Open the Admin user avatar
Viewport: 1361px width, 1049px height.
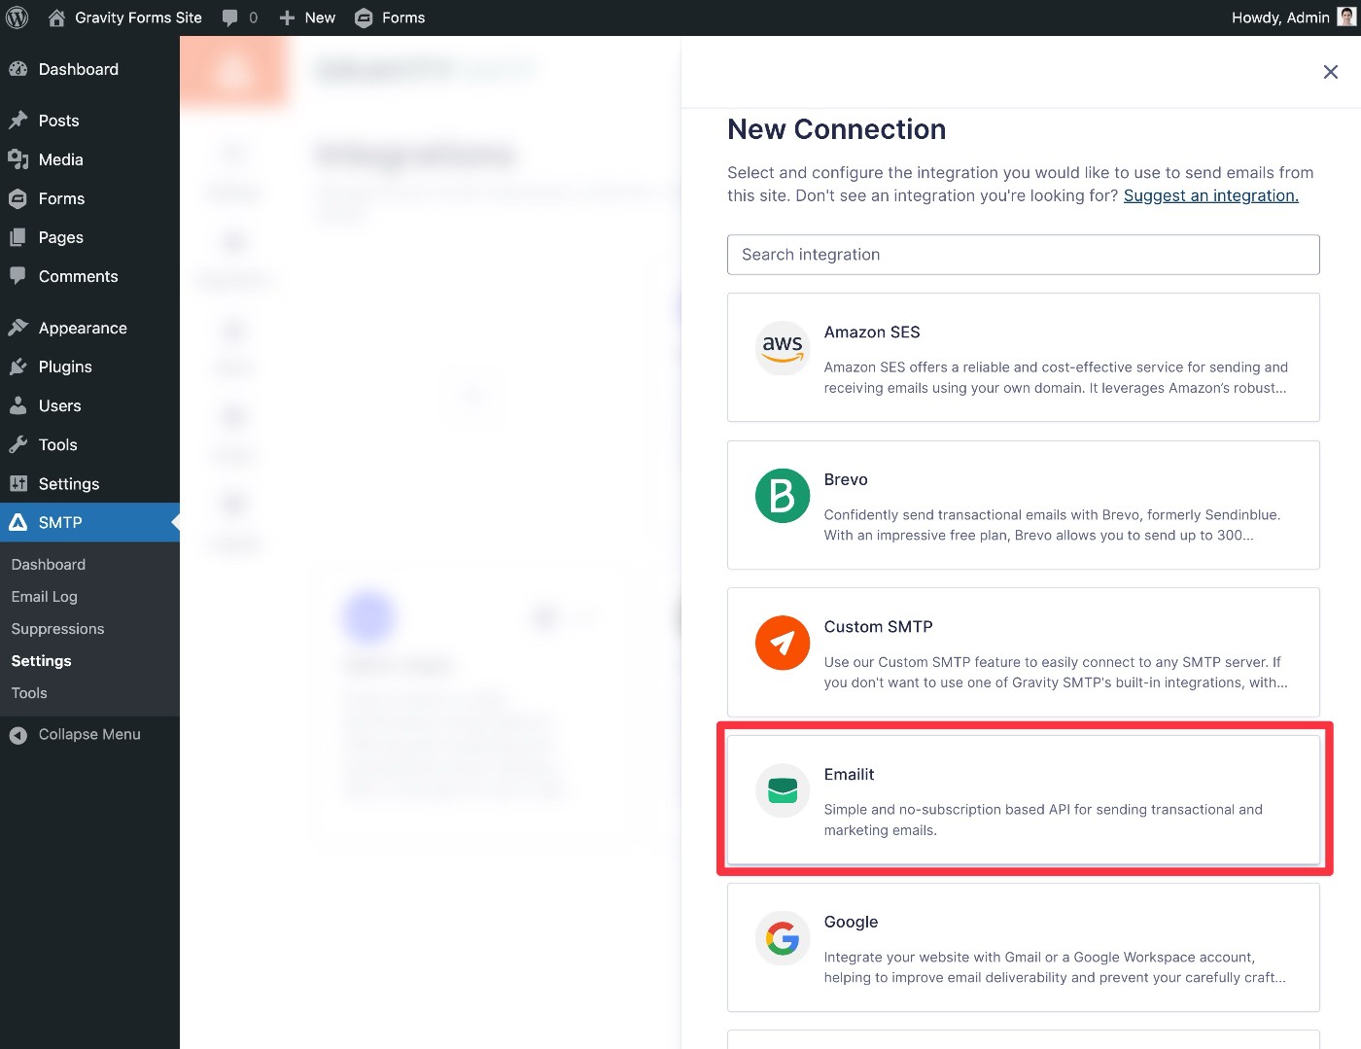(x=1346, y=17)
